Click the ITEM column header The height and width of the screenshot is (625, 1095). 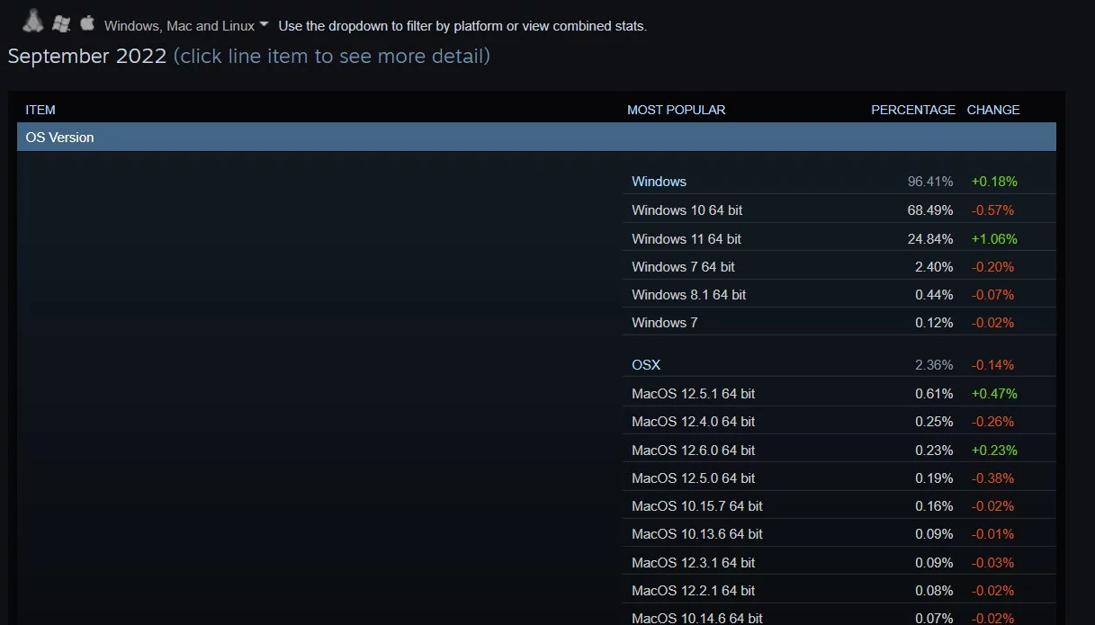40,110
